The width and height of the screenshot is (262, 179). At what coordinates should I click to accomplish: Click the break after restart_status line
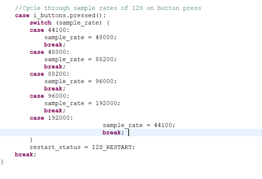click(26, 154)
